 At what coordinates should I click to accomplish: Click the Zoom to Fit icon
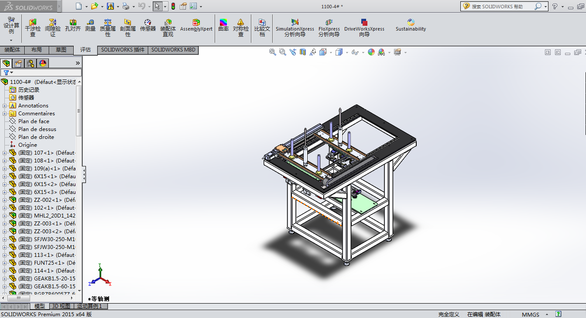click(273, 52)
